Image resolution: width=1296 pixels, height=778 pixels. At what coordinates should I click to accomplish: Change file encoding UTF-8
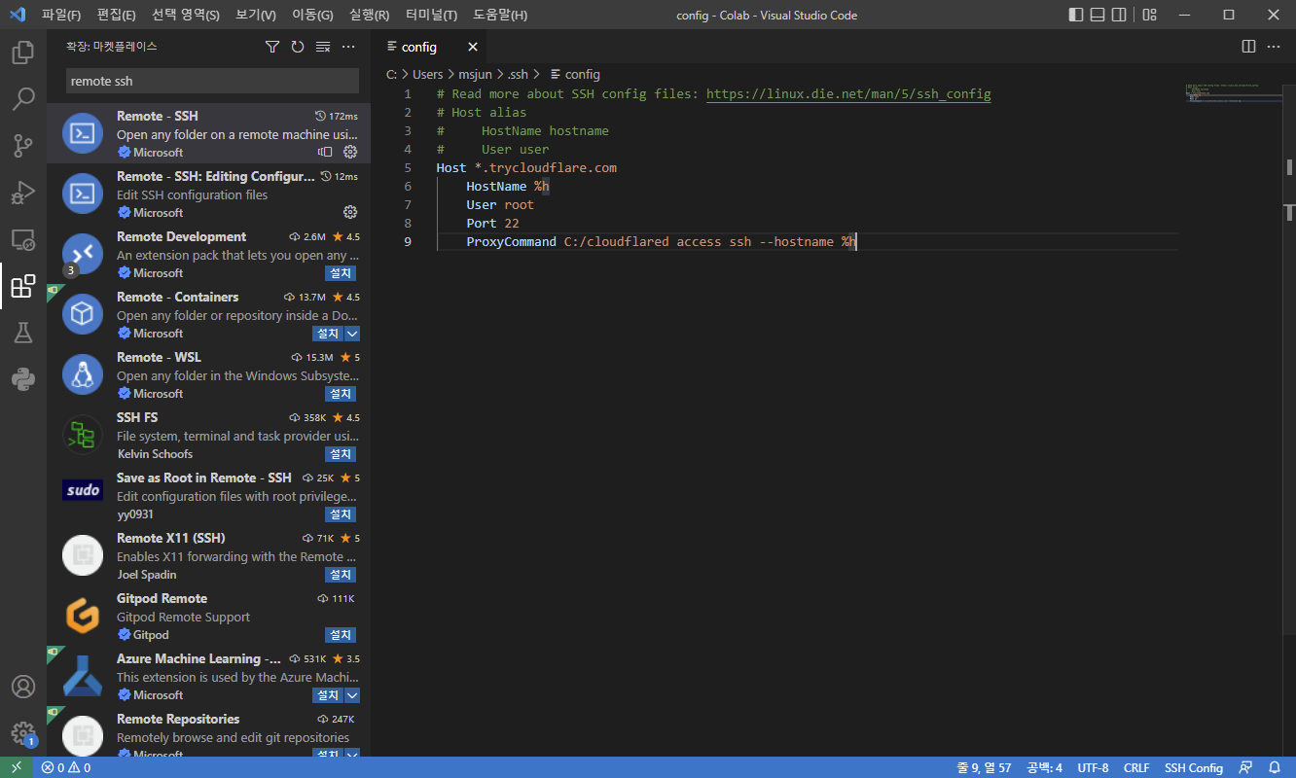point(1093,767)
